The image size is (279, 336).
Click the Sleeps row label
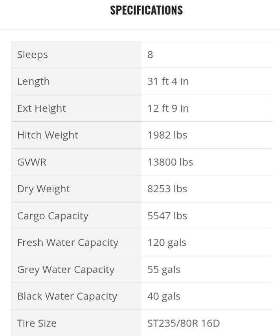(32, 55)
